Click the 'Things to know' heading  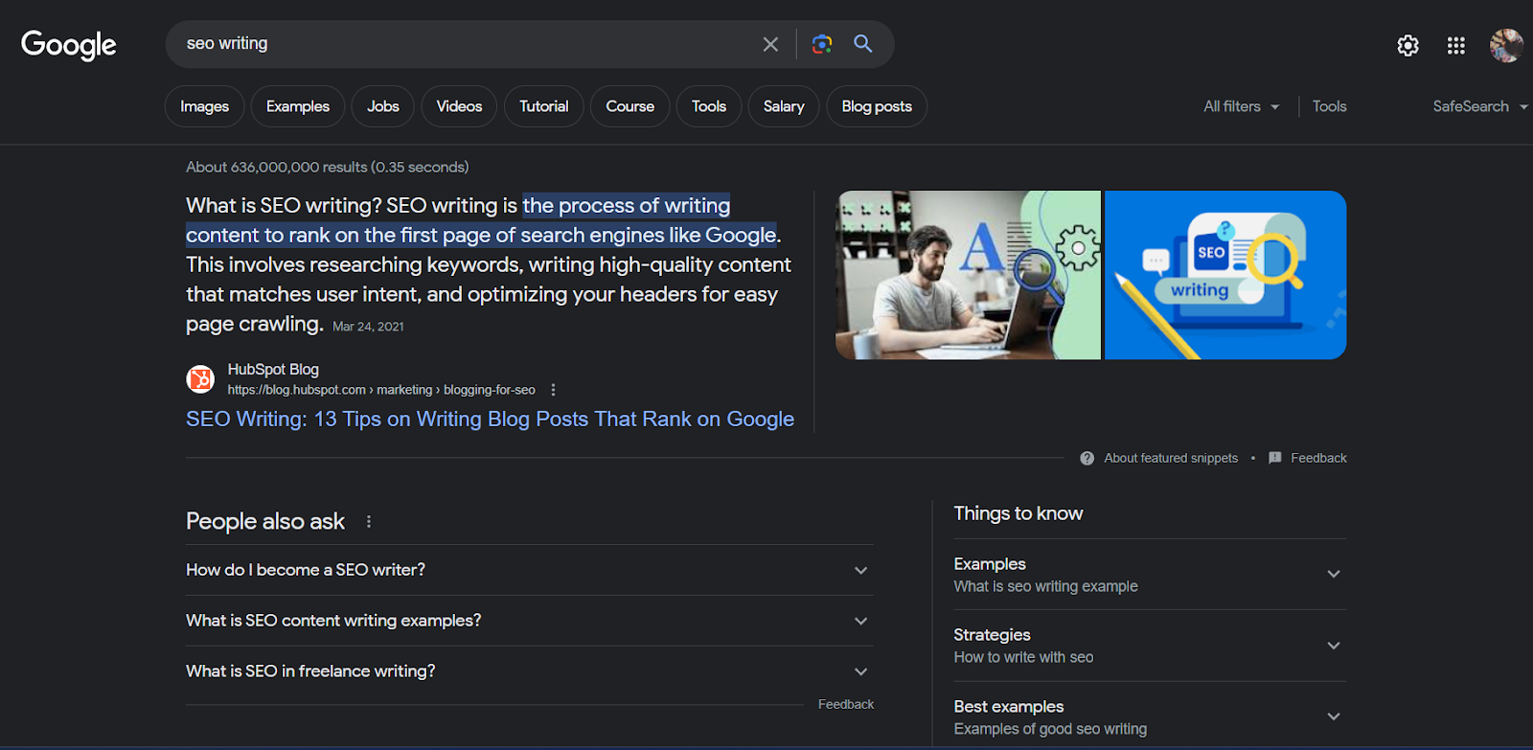[1018, 513]
